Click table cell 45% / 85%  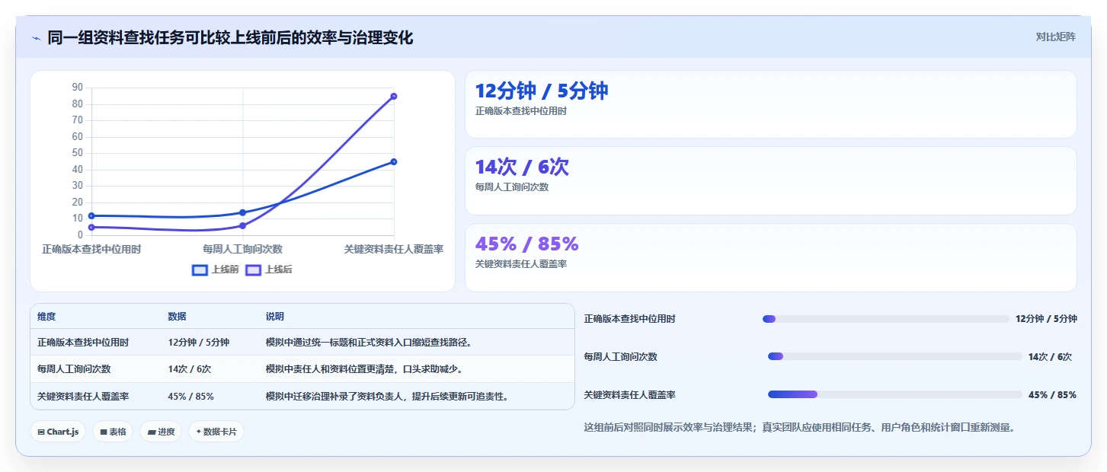pos(190,396)
